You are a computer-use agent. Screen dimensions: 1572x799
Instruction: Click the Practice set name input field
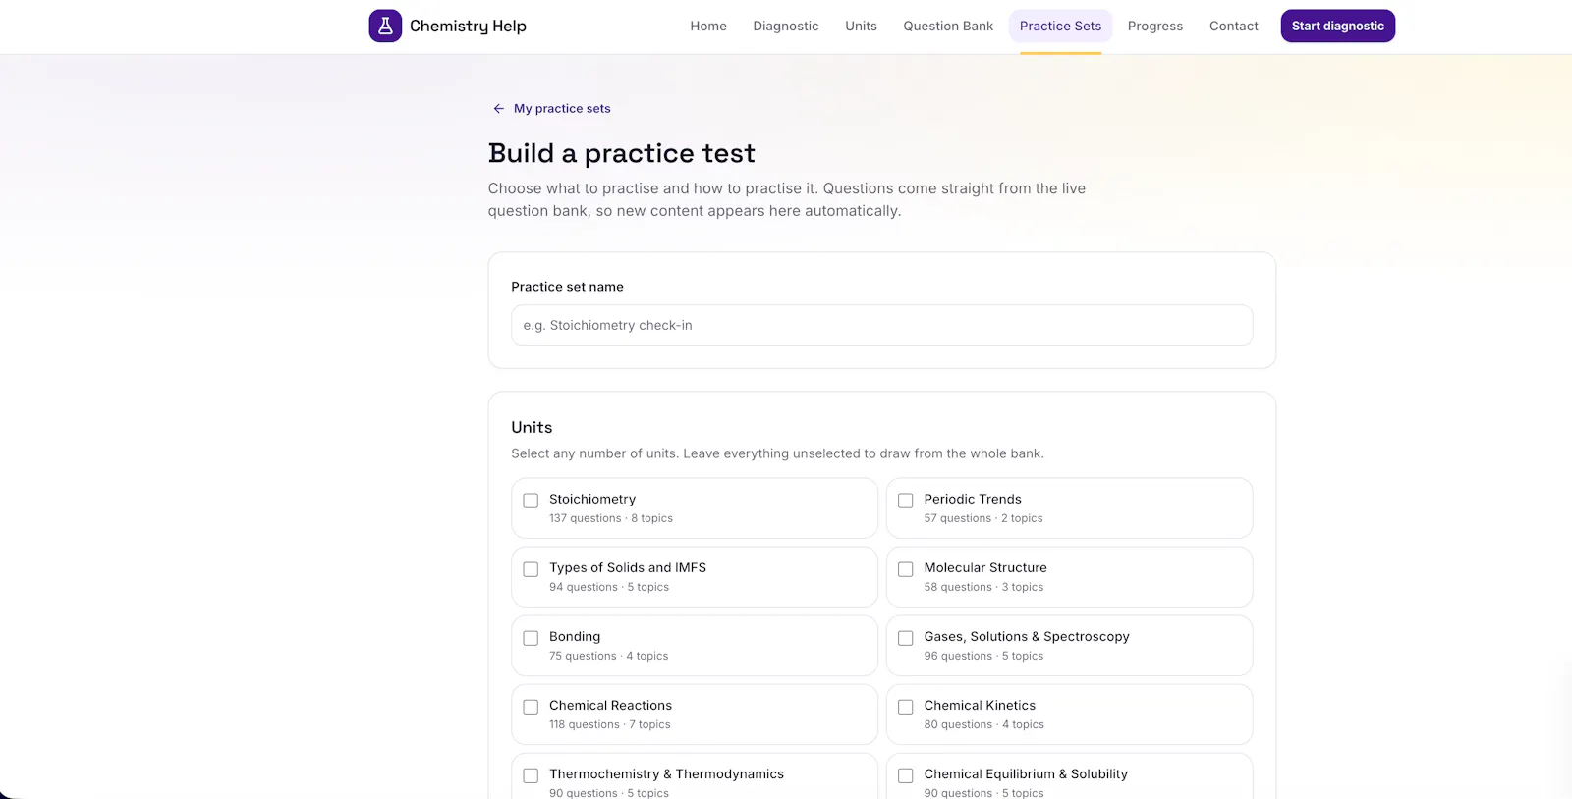(x=882, y=325)
